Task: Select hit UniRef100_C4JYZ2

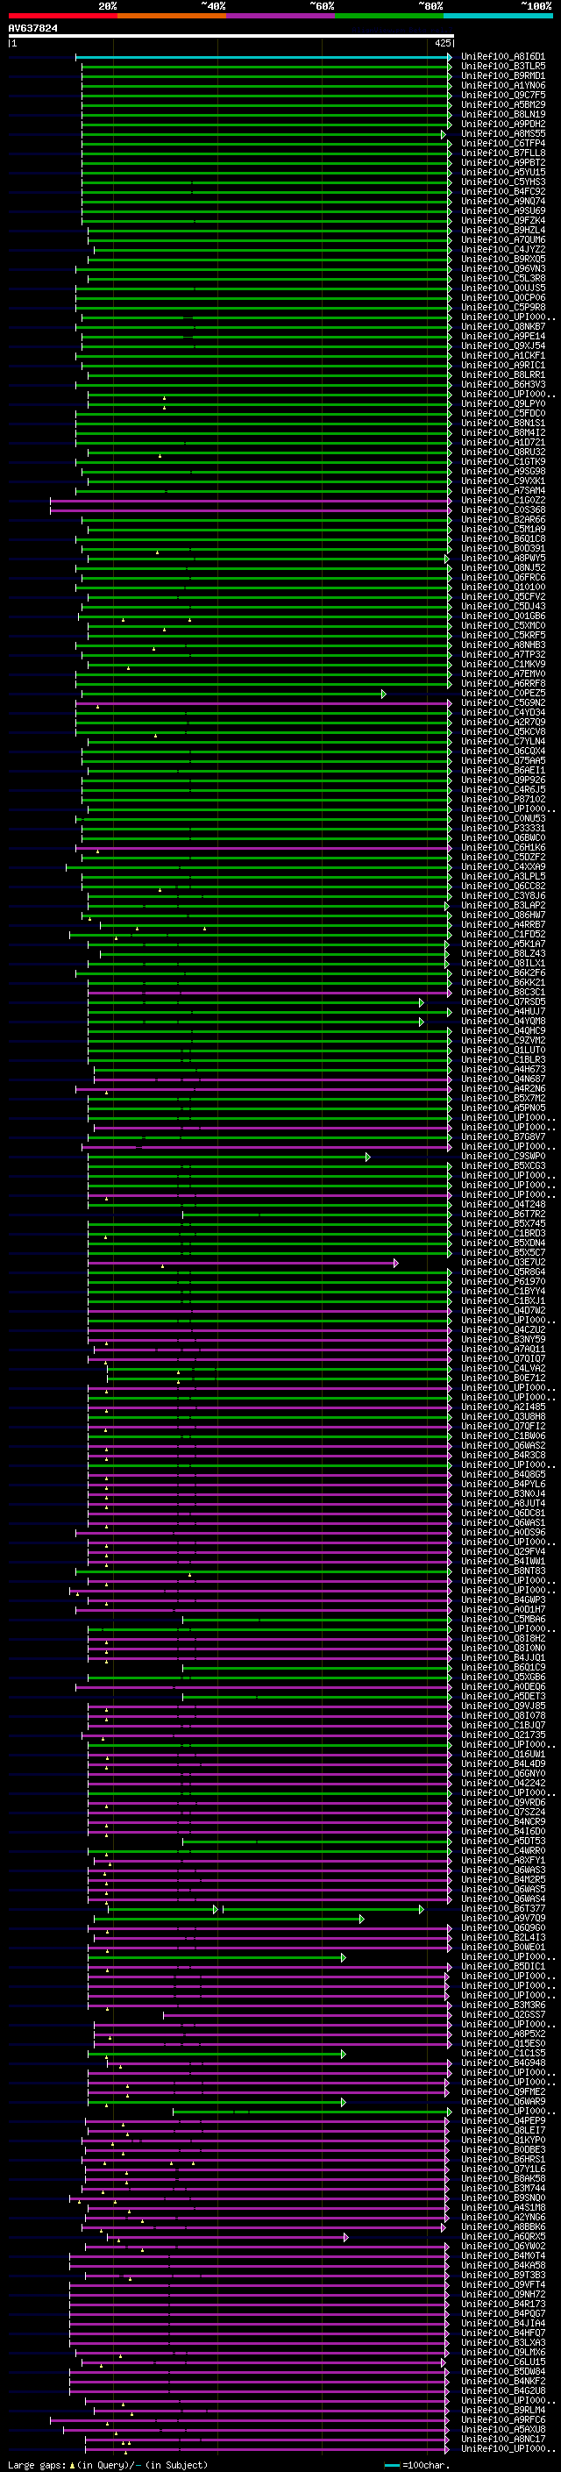Action: pyautogui.click(x=502, y=250)
